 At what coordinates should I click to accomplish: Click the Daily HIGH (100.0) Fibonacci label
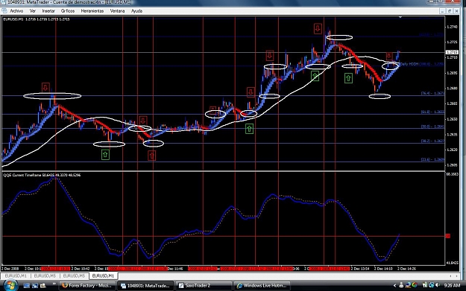(422, 64)
